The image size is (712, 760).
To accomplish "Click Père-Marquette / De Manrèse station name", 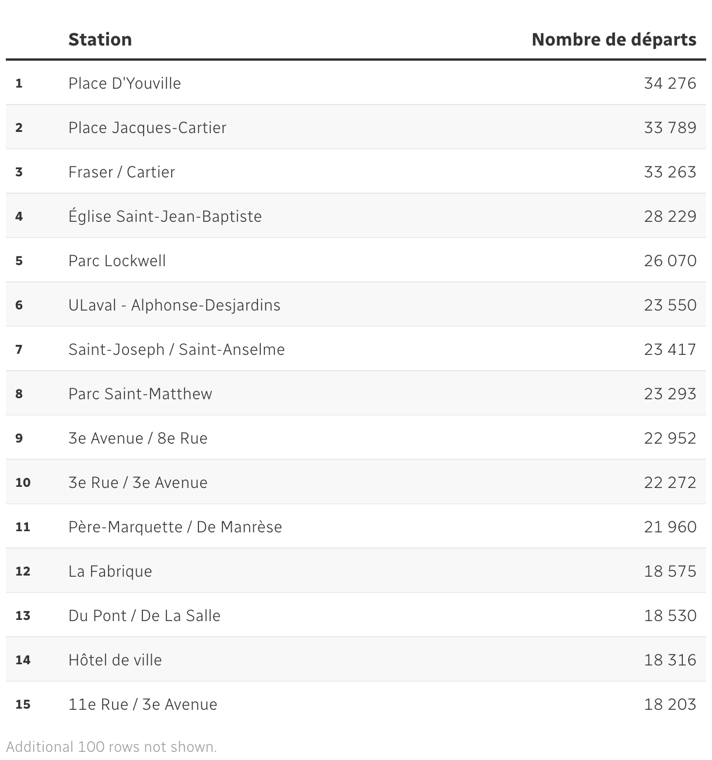I will [x=175, y=527].
